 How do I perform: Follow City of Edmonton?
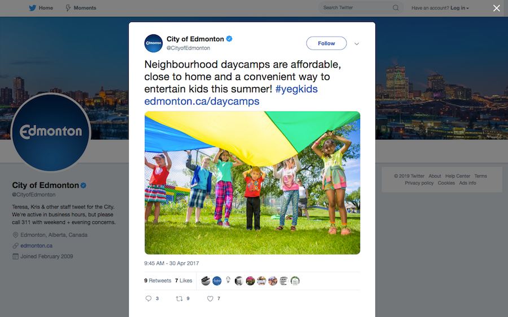coord(326,43)
